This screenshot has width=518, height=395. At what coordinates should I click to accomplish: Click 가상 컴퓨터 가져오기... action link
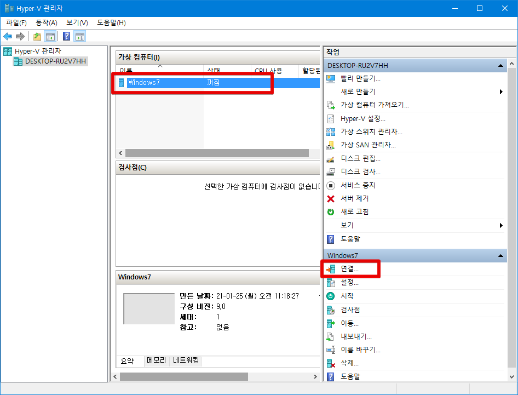point(375,105)
